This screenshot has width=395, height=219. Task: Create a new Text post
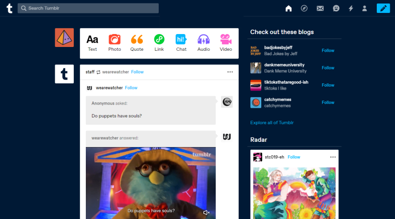(93, 43)
